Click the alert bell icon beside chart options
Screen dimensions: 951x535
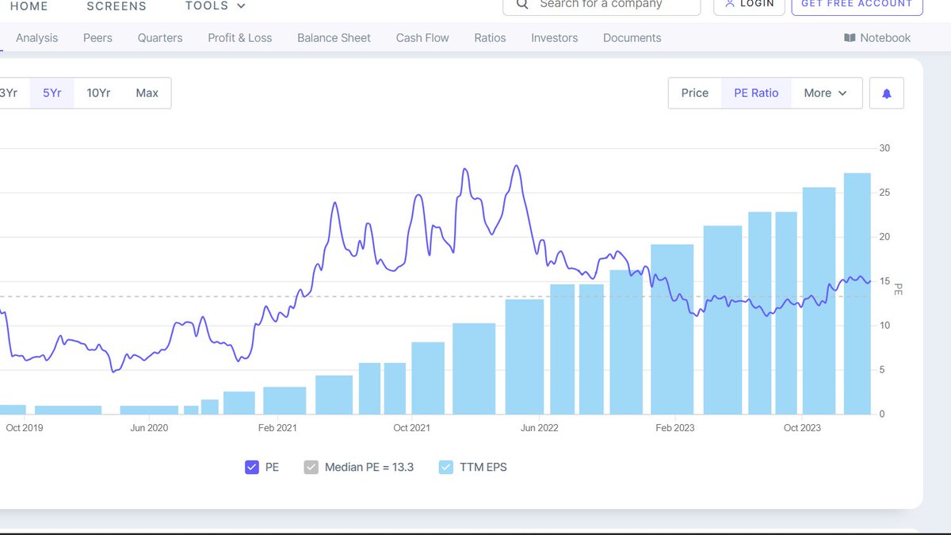[886, 93]
